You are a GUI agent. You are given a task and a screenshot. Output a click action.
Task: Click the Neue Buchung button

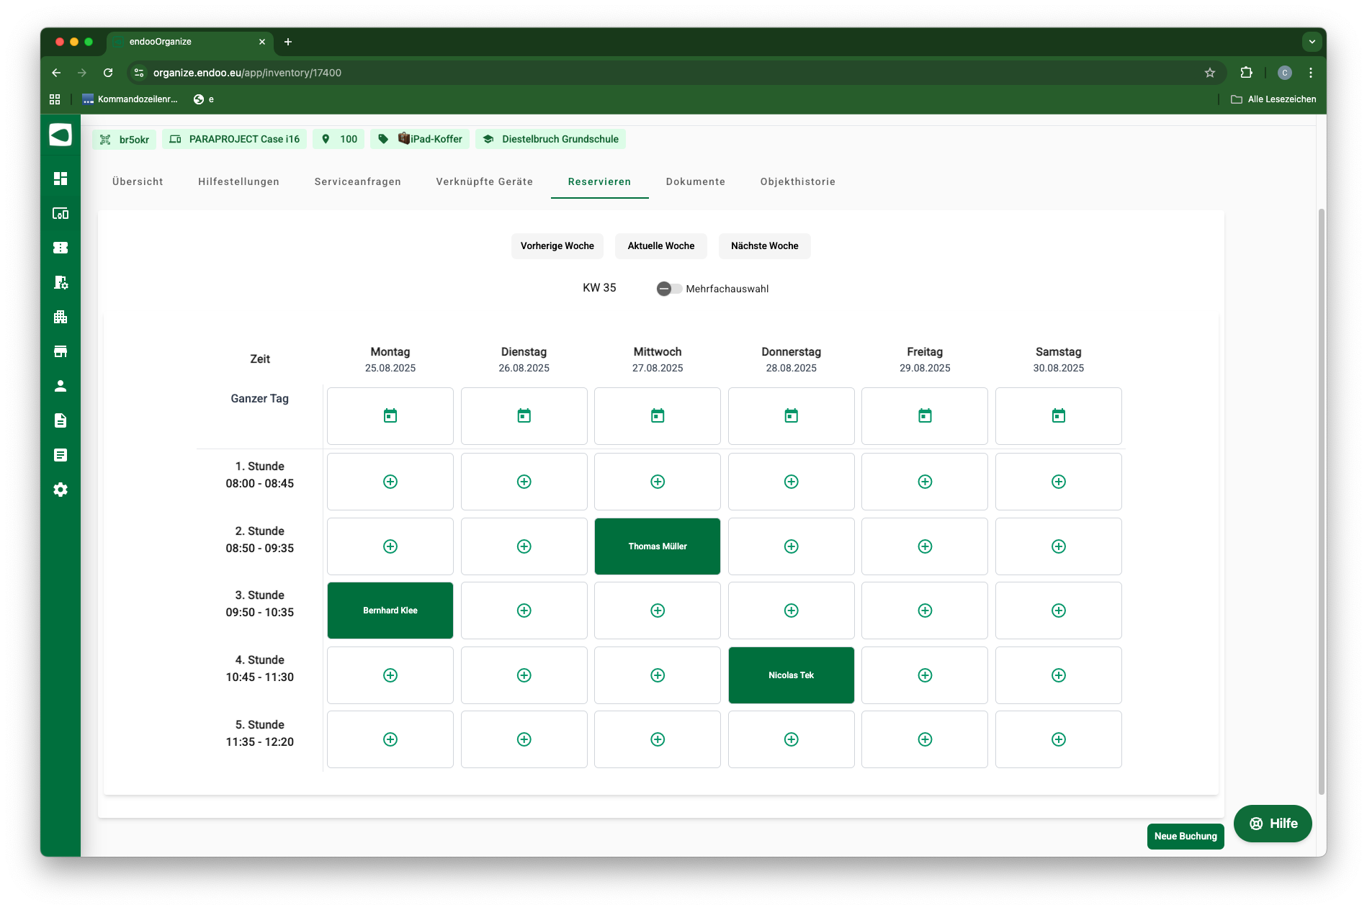(1185, 836)
